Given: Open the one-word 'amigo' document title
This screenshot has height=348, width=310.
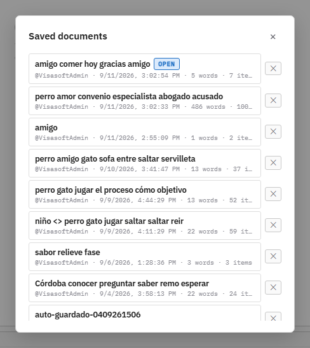Looking at the screenshot, I should 46,128.
